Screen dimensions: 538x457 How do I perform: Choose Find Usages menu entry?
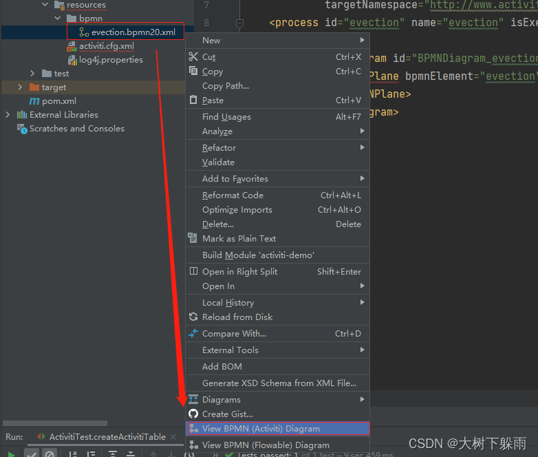pos(277,117)
